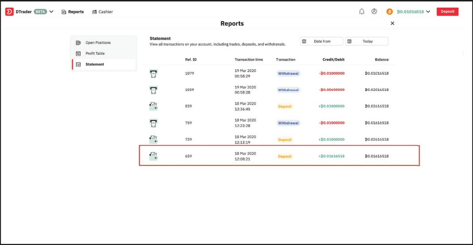Click the Bitcoin currency icon
The height and width of the screenshot is (245, 473).
(x=389, y=12)
